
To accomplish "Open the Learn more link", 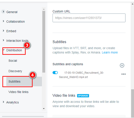I will point(110,52).
